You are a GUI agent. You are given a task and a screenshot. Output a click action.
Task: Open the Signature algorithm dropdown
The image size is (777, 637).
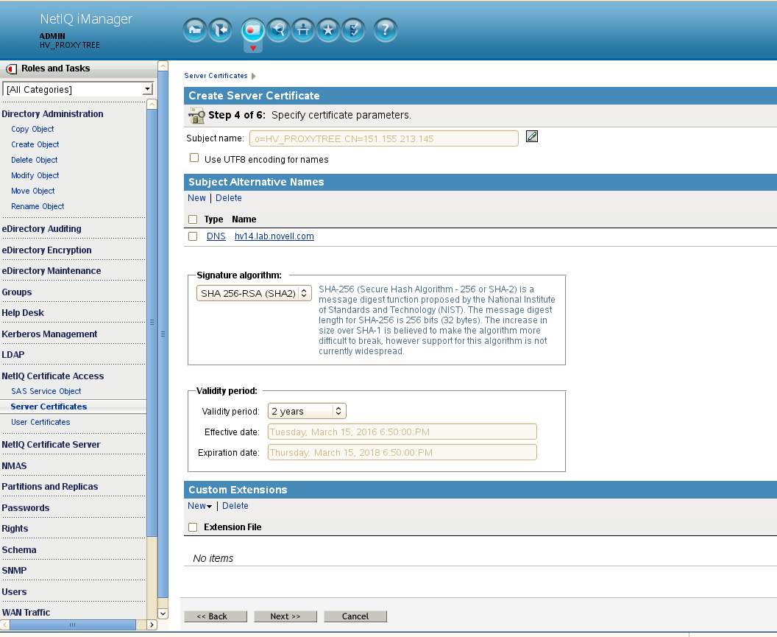pos(254,293)
